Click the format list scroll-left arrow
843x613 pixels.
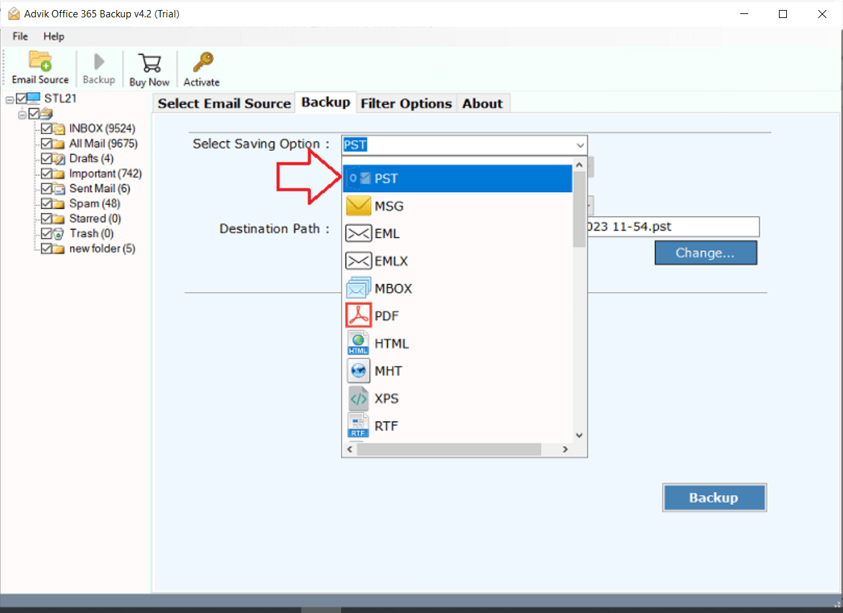pos(350,450)
